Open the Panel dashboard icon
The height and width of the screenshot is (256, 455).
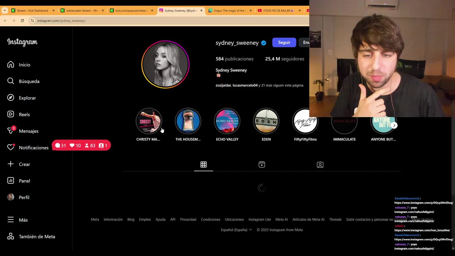[x=11, y=181]
